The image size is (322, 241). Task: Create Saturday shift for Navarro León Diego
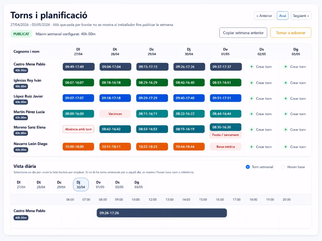pyautogui.click(x=261, y=147)
